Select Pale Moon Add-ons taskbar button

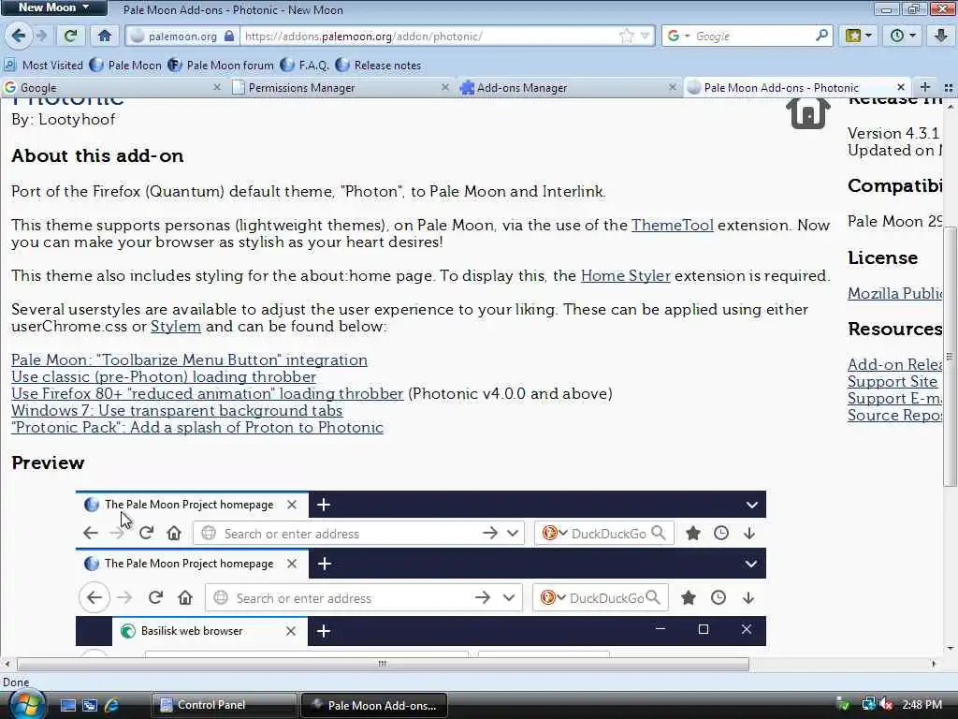374,705
